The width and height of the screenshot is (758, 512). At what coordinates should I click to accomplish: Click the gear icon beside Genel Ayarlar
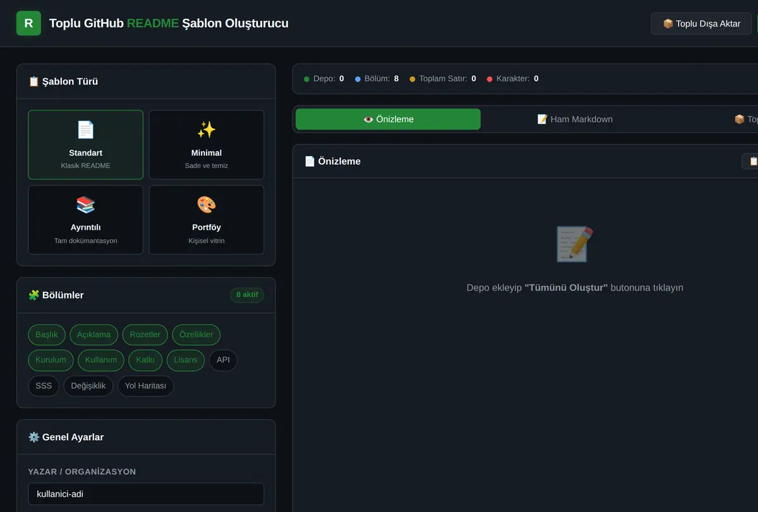click(x=34, y=437)
